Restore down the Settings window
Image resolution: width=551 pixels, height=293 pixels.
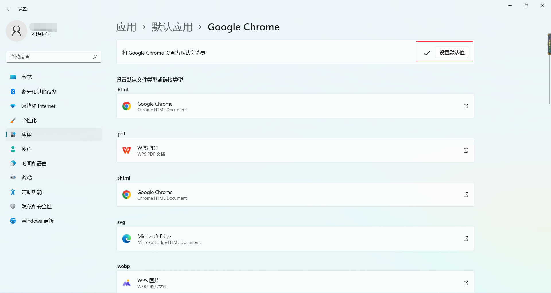tap(526, 5)
